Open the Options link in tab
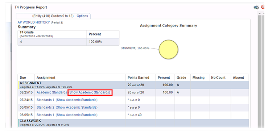This screenshot has width=272, height=133. coord(82,16)
